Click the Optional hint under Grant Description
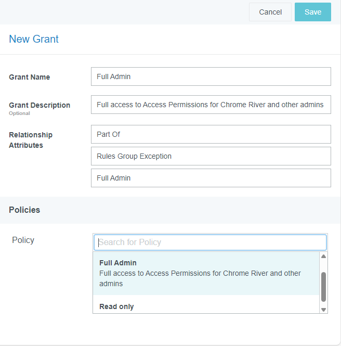 (x=19, y=113)
